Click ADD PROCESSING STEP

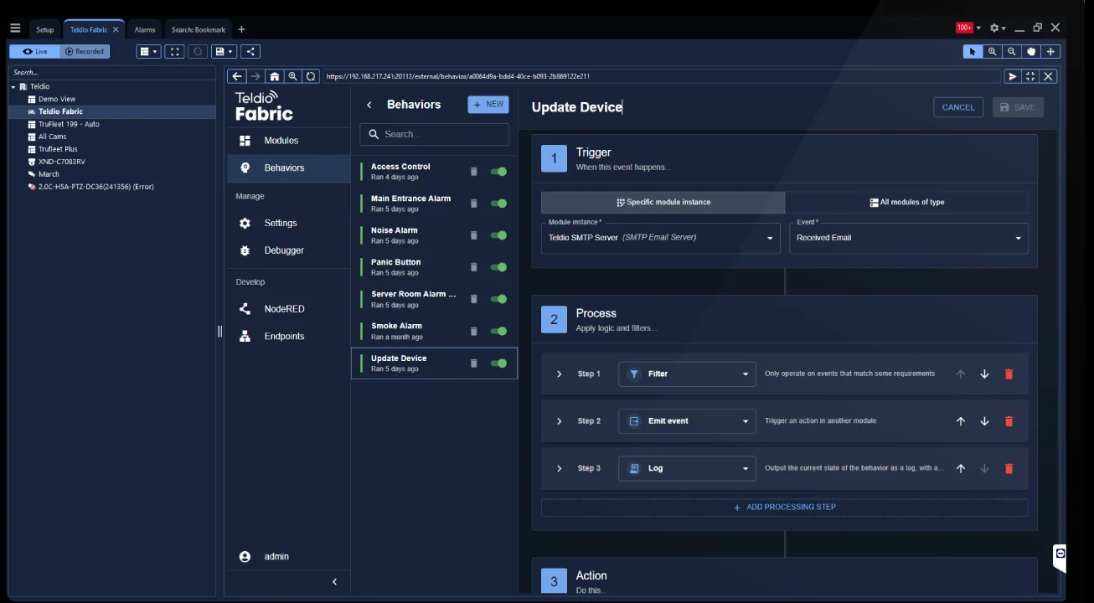[x=785, y=508]
